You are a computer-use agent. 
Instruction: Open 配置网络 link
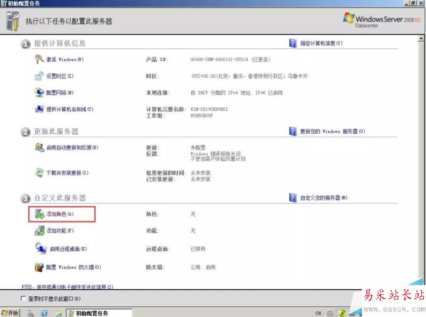[60, 93]
